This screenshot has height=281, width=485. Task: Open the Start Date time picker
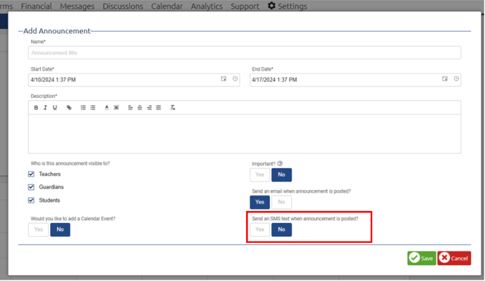click(x=235, y=78)
